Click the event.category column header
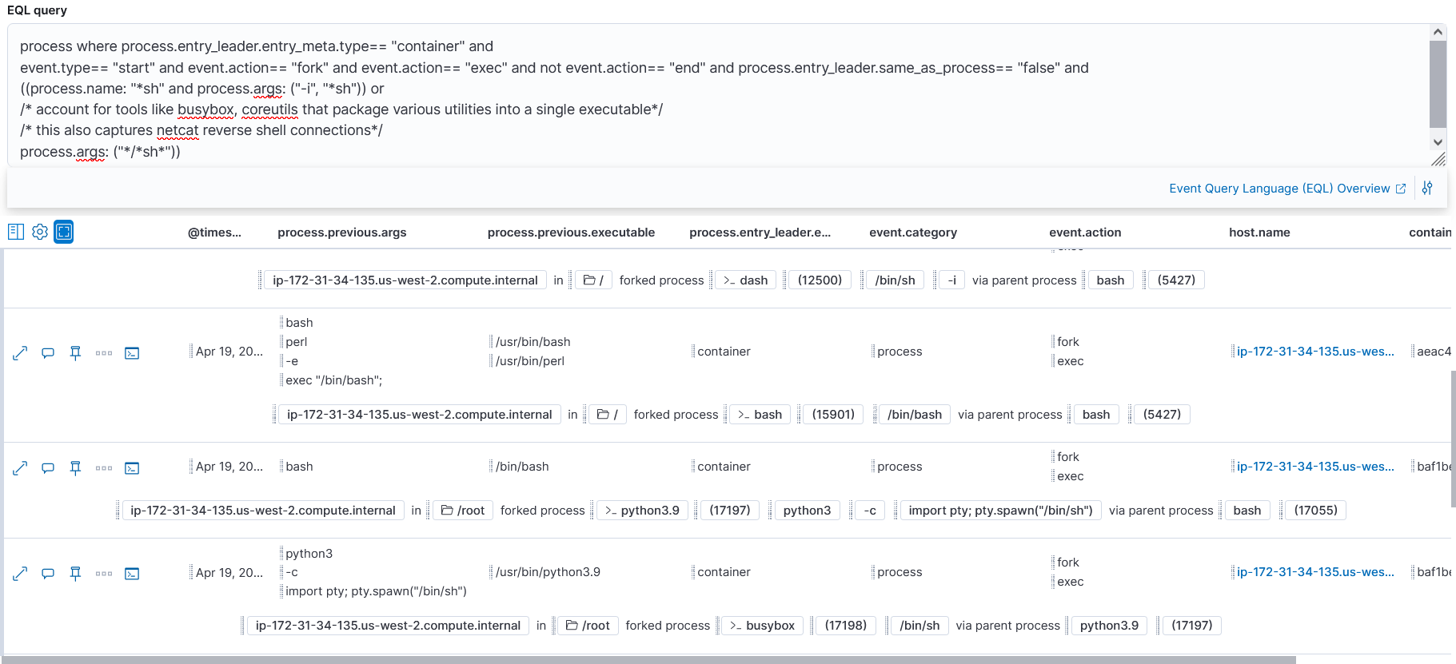The image size is (1456, 664). coord(912,232)
